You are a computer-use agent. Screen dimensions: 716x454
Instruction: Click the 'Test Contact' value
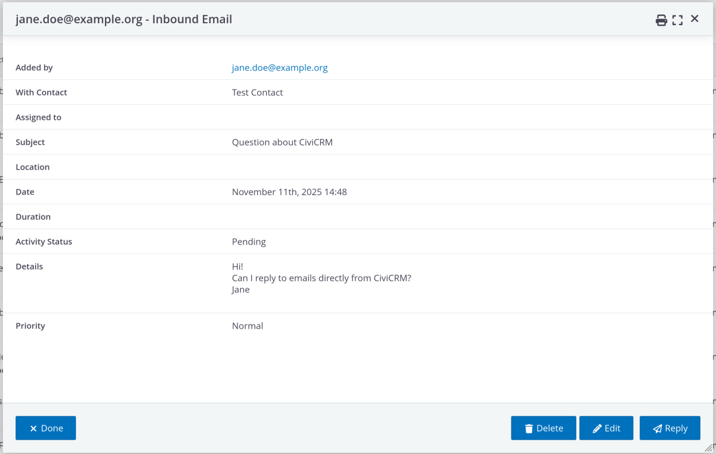click(x=257, y=92)
